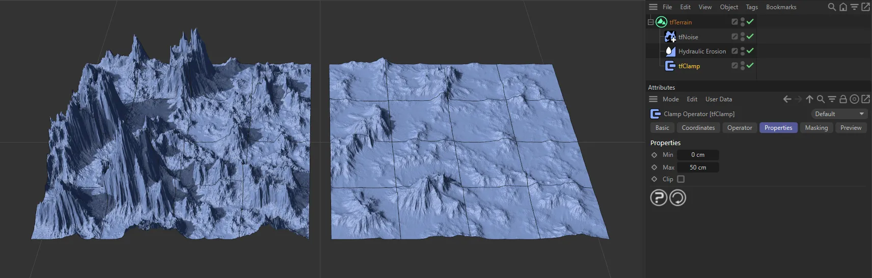Image resolution: width=872 pixels, height=278 pixels.
Task: Disable the tfClamp green checkmark
Action: click(x=750, y=66)
